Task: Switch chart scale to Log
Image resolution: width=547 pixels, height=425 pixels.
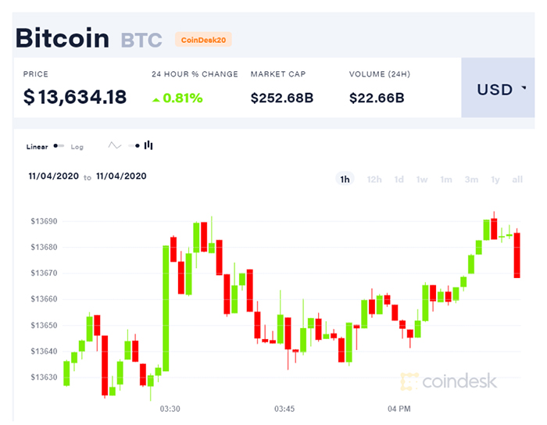Action: (77, 146)
